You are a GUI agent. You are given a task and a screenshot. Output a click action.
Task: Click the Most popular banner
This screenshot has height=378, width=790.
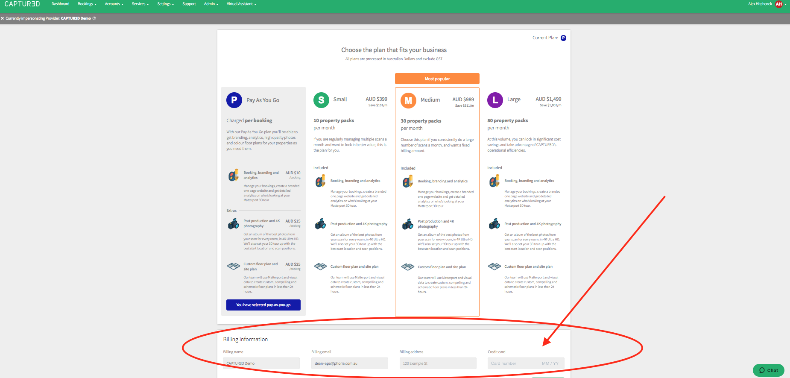(437, 79)
